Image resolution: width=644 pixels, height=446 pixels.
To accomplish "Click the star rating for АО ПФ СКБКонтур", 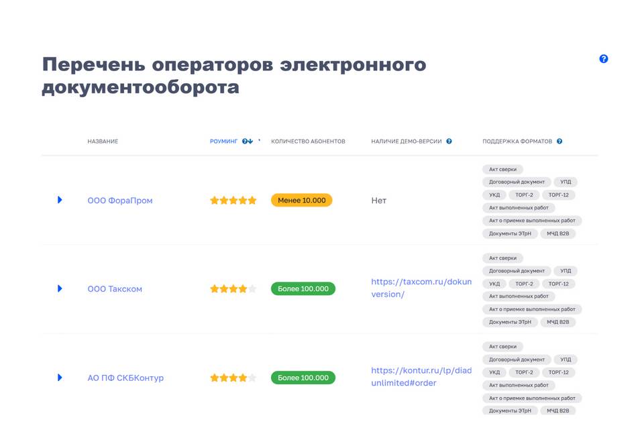I will pyautogui.click(x=233, y=378).
